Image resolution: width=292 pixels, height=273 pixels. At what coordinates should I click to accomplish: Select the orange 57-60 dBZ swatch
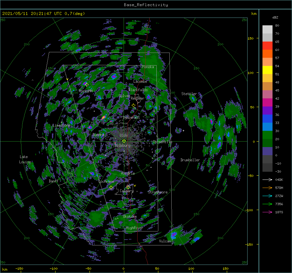pos(267,54)
